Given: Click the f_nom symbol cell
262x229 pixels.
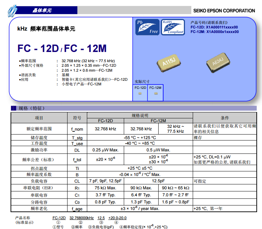Looking at the screenshot, I should pos(77,129).
